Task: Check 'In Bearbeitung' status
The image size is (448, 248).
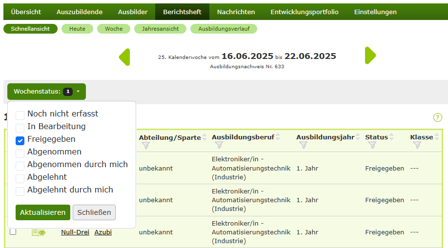Action: click(20, 128)
